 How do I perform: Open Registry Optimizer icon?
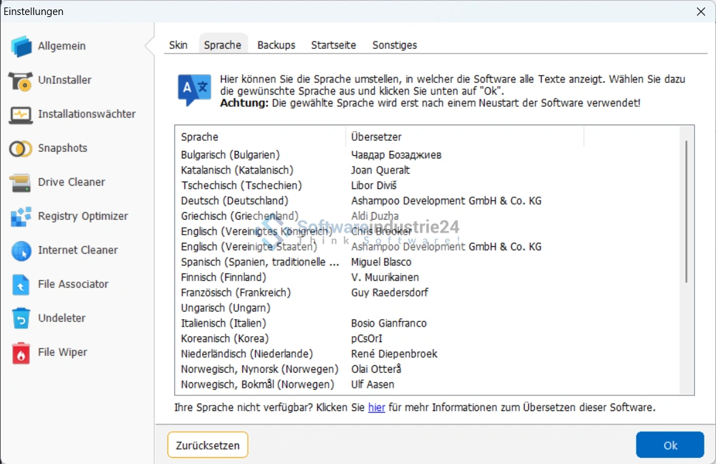[20, 216]
